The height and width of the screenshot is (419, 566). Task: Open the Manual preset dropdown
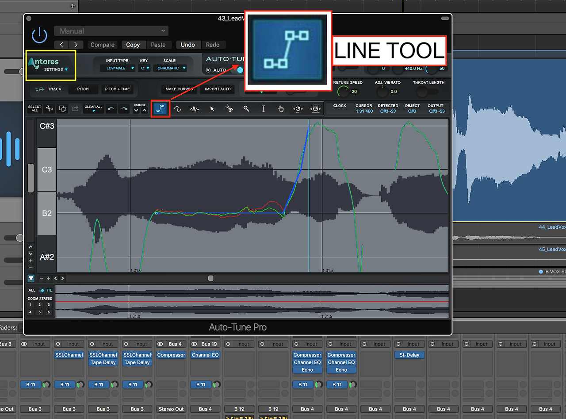click(x=111, y=31)
